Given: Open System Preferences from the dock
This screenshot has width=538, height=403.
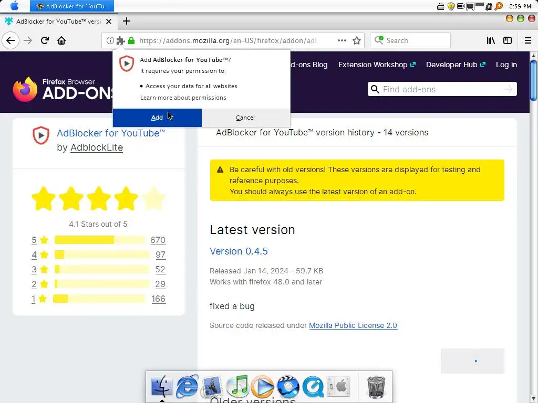Looking at the screenshot, I should (338, 387).
